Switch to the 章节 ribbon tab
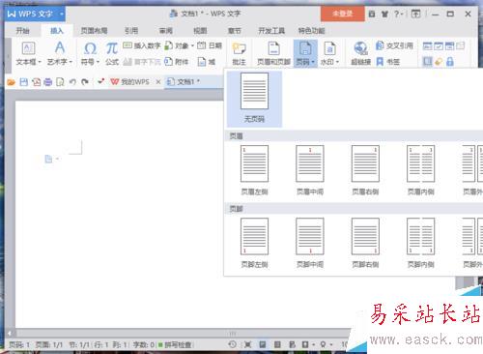This screenshot has height=354, width=483. pyautogui.click(x=235, y=31)
